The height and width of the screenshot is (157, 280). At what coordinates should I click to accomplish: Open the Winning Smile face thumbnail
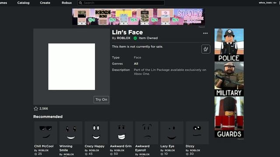coord(71,133)
